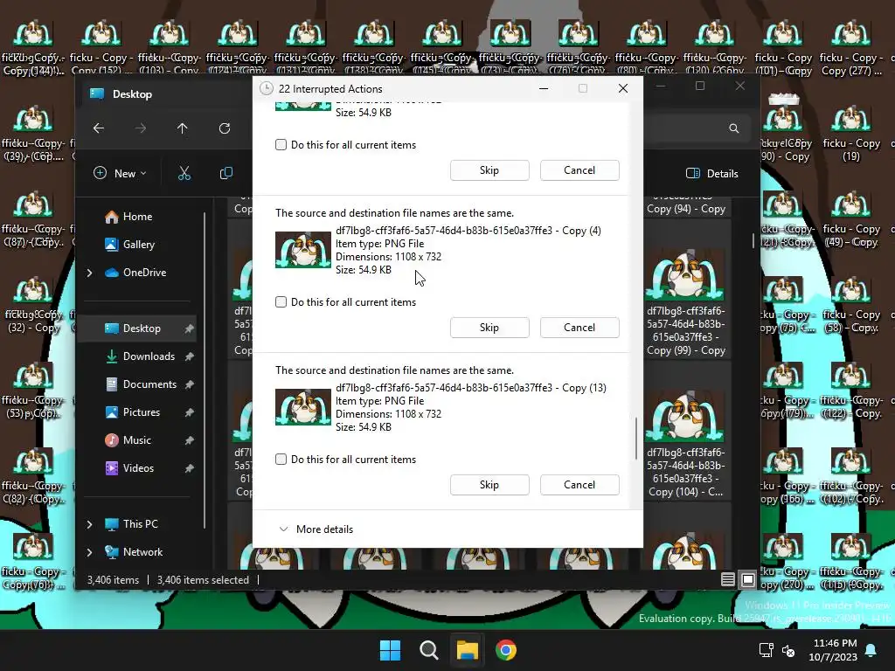Open Videos in the navigation pane
Viewport: 895px width, 671px height.
click(141, 468)
